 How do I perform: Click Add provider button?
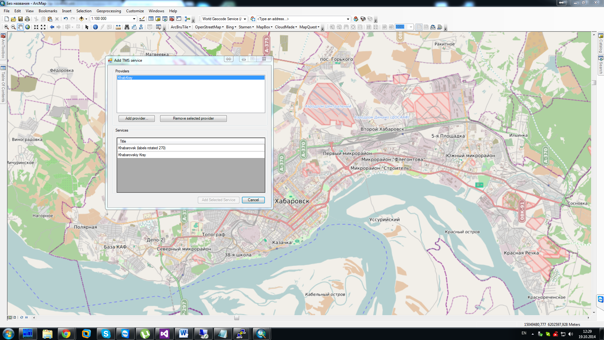pos(137,118)
